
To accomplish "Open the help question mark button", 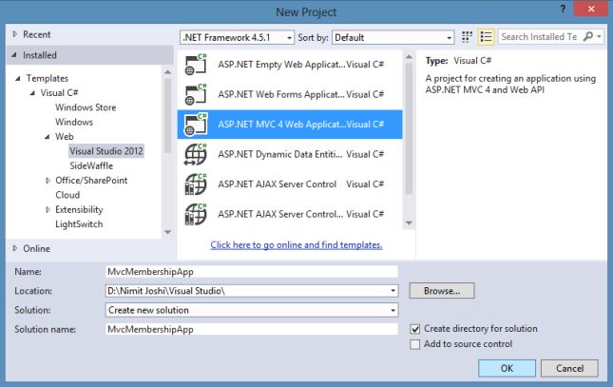I will [x=563, y=9].
